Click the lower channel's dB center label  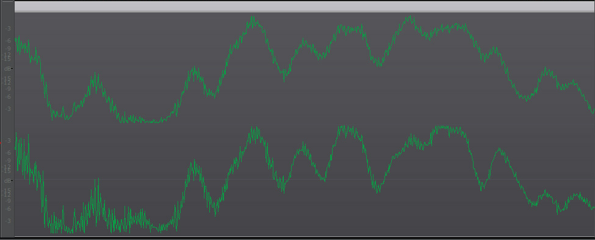(x=8, y=180)
